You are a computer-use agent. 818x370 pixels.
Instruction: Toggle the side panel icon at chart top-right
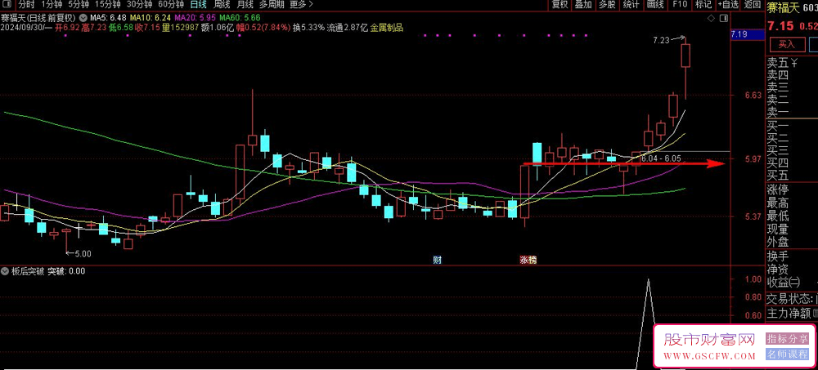tap(723, 18)
